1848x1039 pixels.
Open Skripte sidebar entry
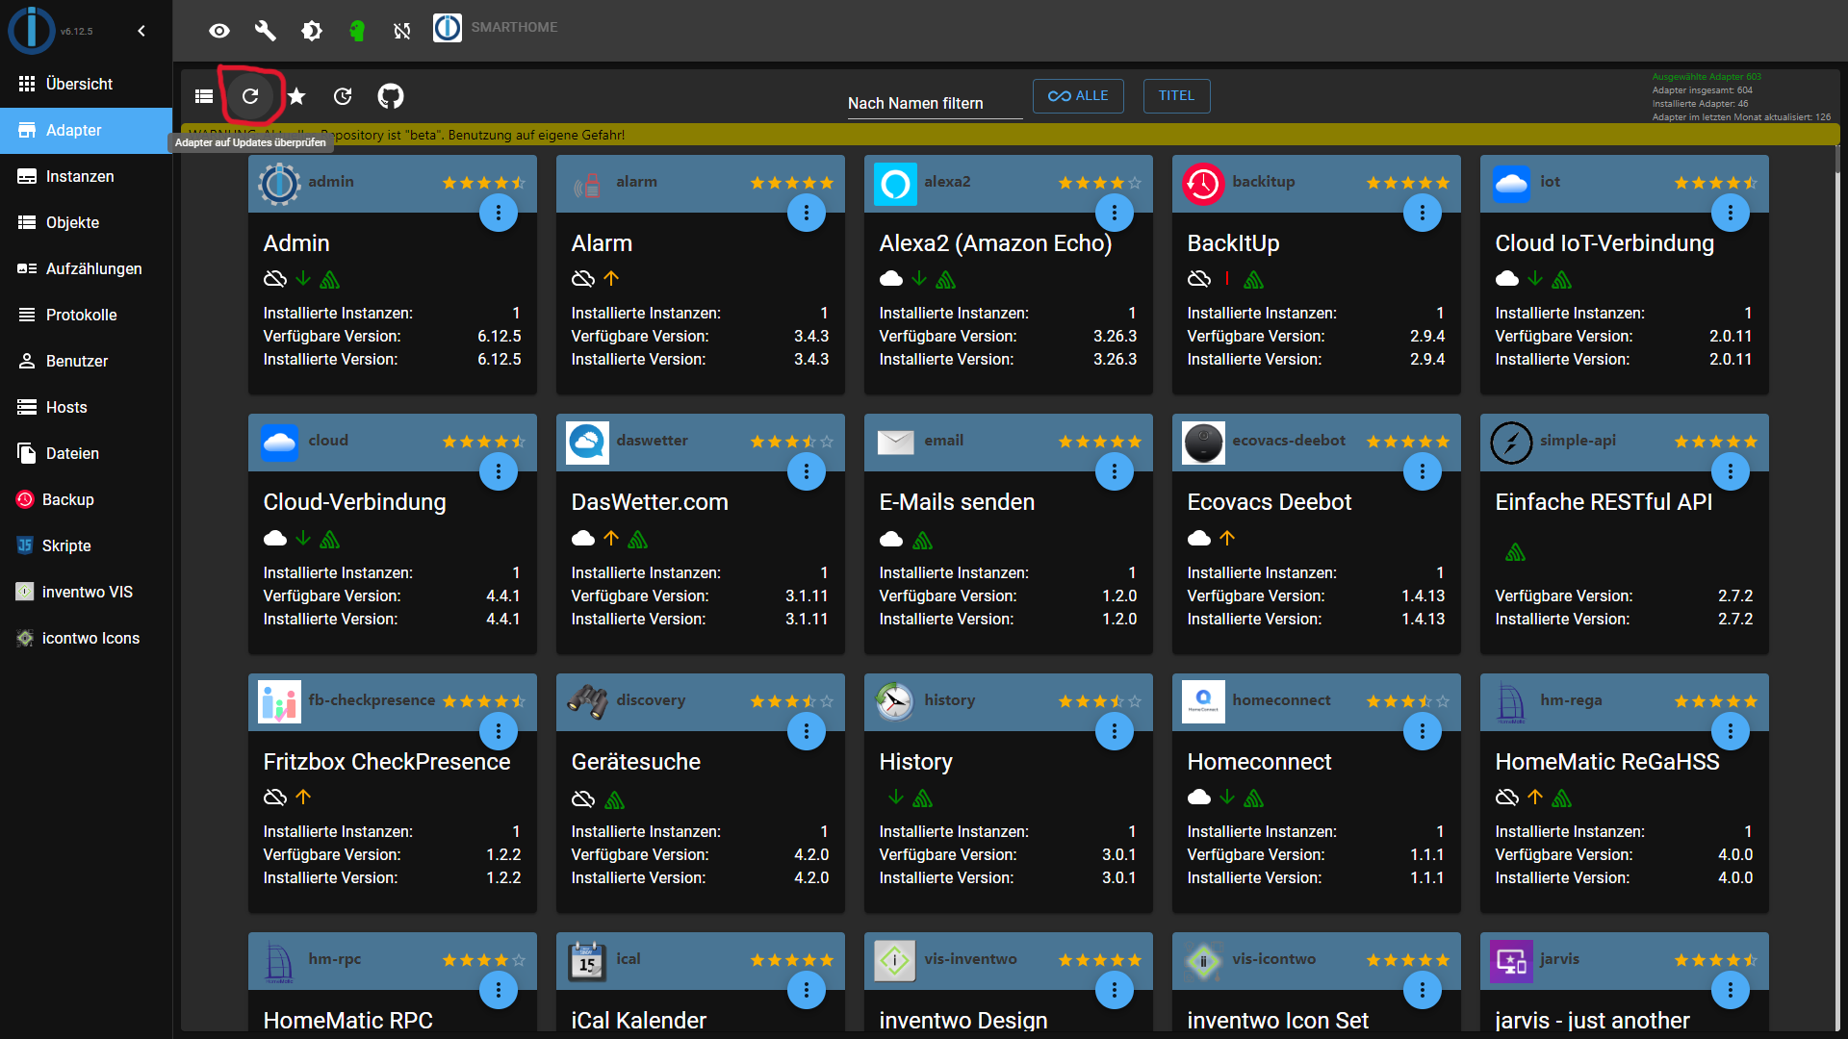coord(87,545)
